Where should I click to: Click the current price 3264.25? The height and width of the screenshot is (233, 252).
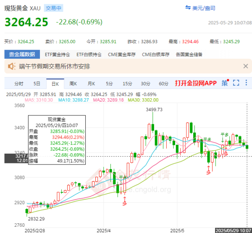pos(26,22)
